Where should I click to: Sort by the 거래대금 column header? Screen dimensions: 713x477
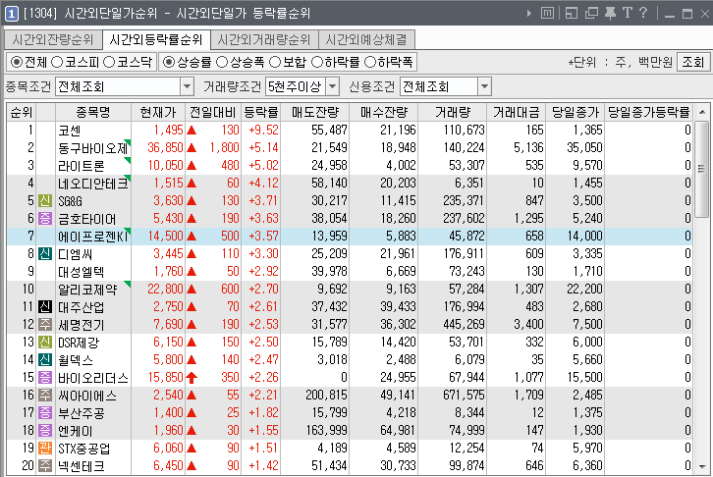(x=517, y=112)
